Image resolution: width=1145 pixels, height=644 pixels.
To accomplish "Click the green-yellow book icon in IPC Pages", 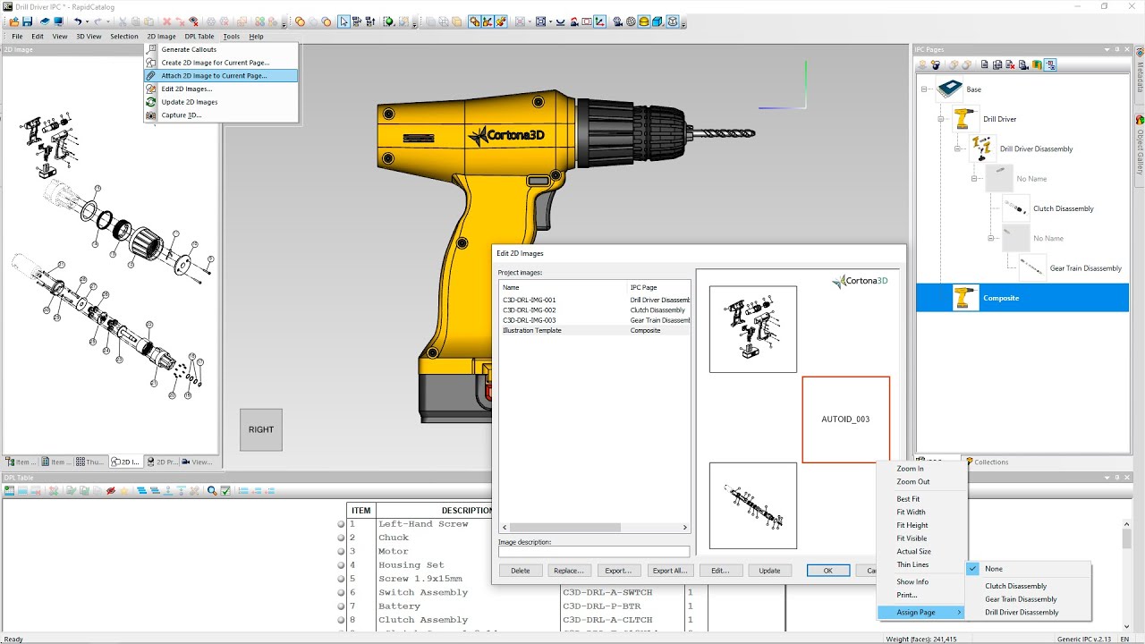I will point(1037,64).
